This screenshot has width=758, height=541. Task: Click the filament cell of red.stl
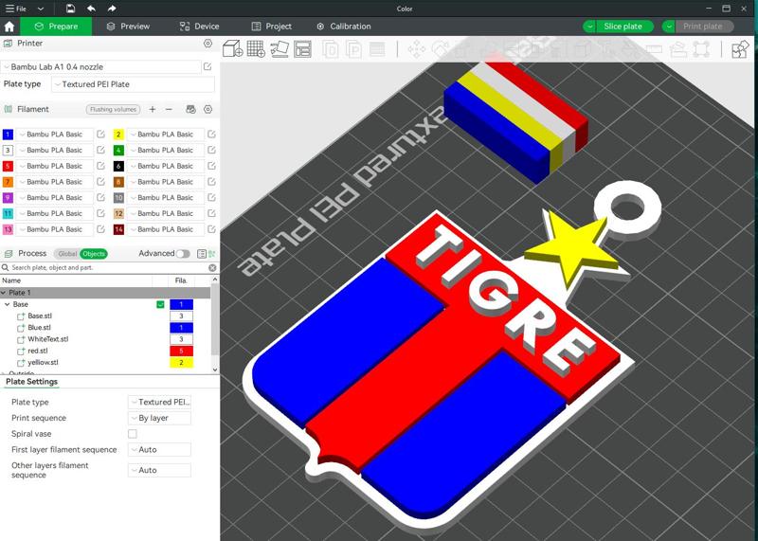coord(181,351)
